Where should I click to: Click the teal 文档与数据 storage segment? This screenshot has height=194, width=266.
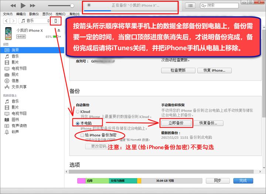point(123,181)
